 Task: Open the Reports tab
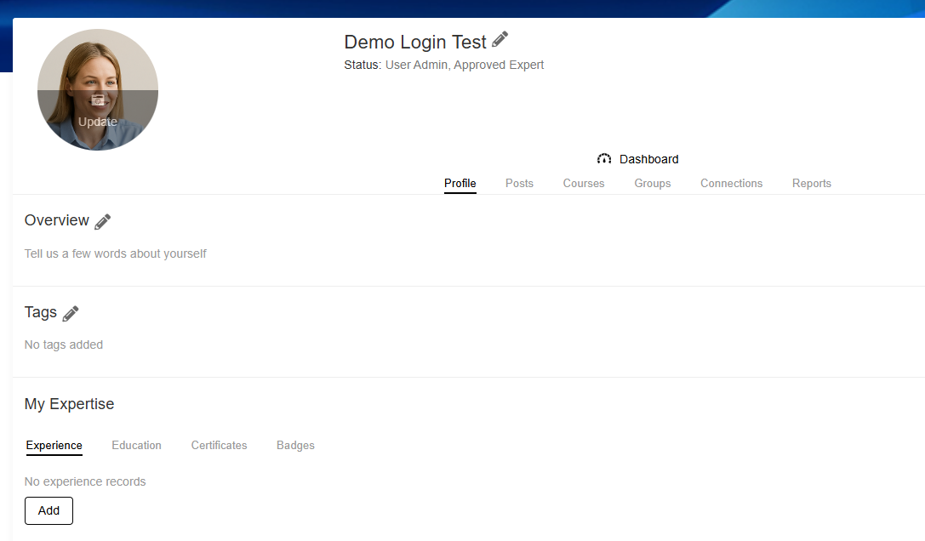tap(811, 183)
